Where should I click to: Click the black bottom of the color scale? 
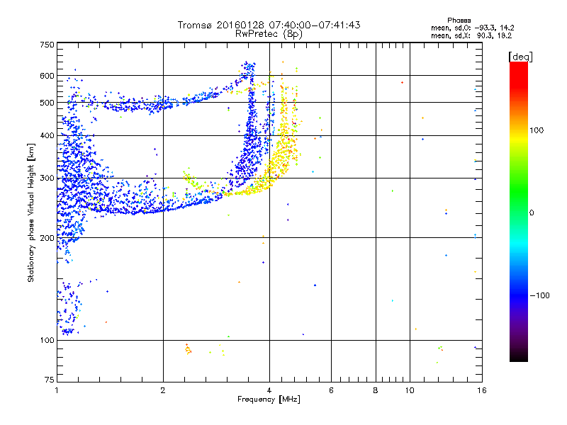click(519, 356)
